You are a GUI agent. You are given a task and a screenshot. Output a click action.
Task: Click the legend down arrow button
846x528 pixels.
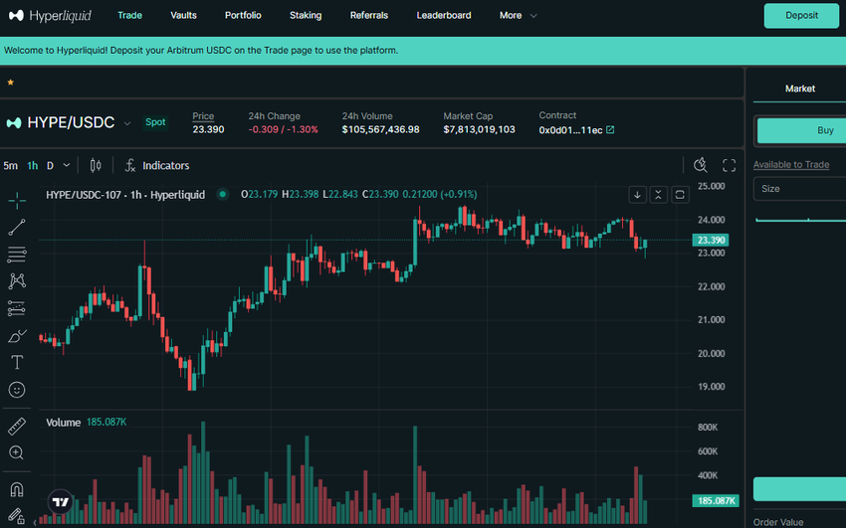click(637, 195)
